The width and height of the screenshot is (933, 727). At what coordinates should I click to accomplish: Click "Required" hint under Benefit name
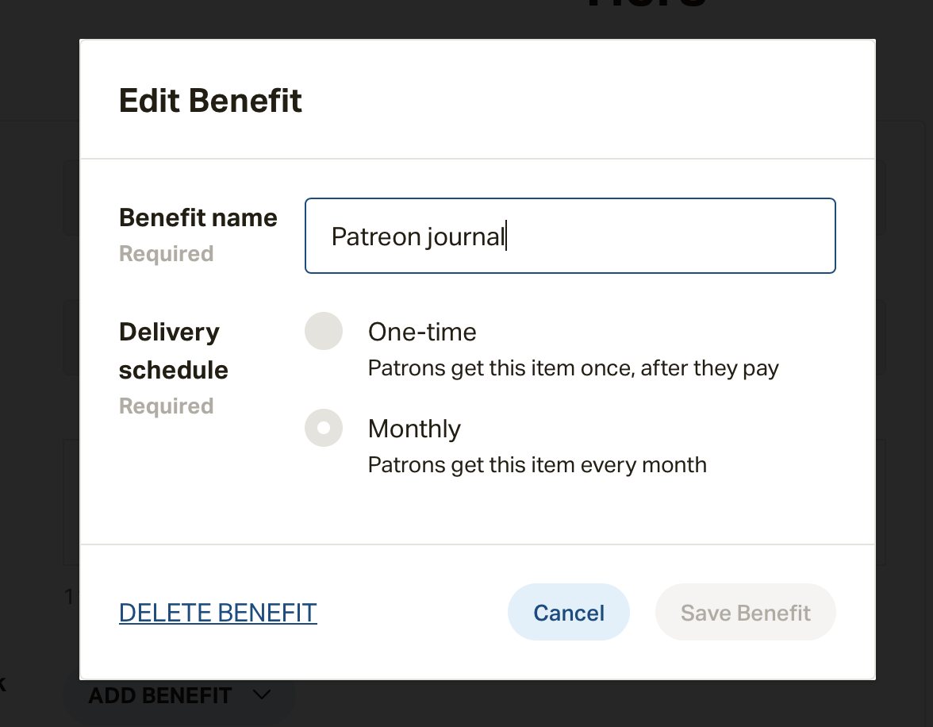point(166,254)
